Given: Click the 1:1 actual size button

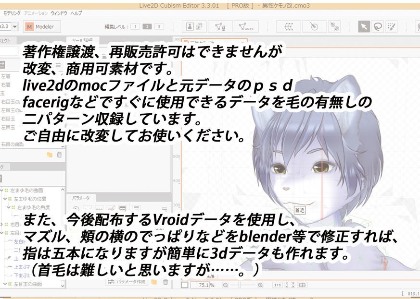Looking at the screenshot, I should pyautogui.click(x=278, y=285).
